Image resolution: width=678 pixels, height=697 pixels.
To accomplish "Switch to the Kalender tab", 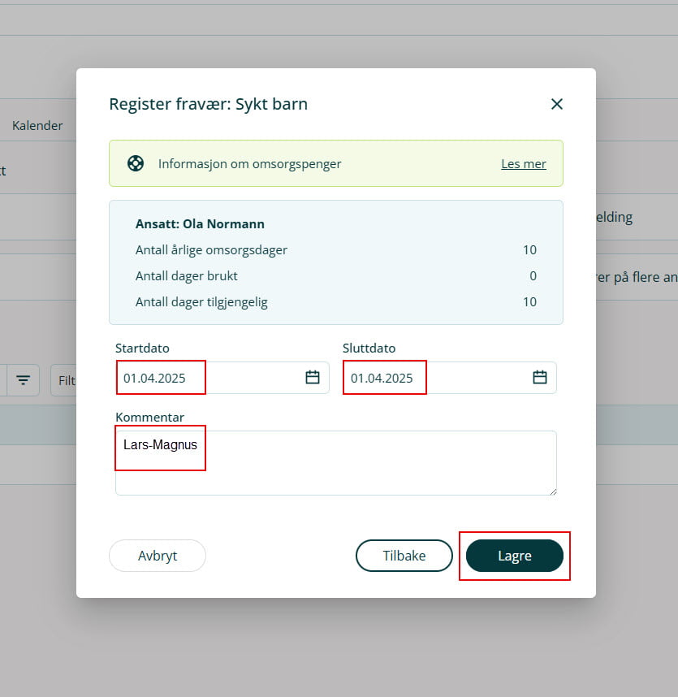I will [37, 126].
